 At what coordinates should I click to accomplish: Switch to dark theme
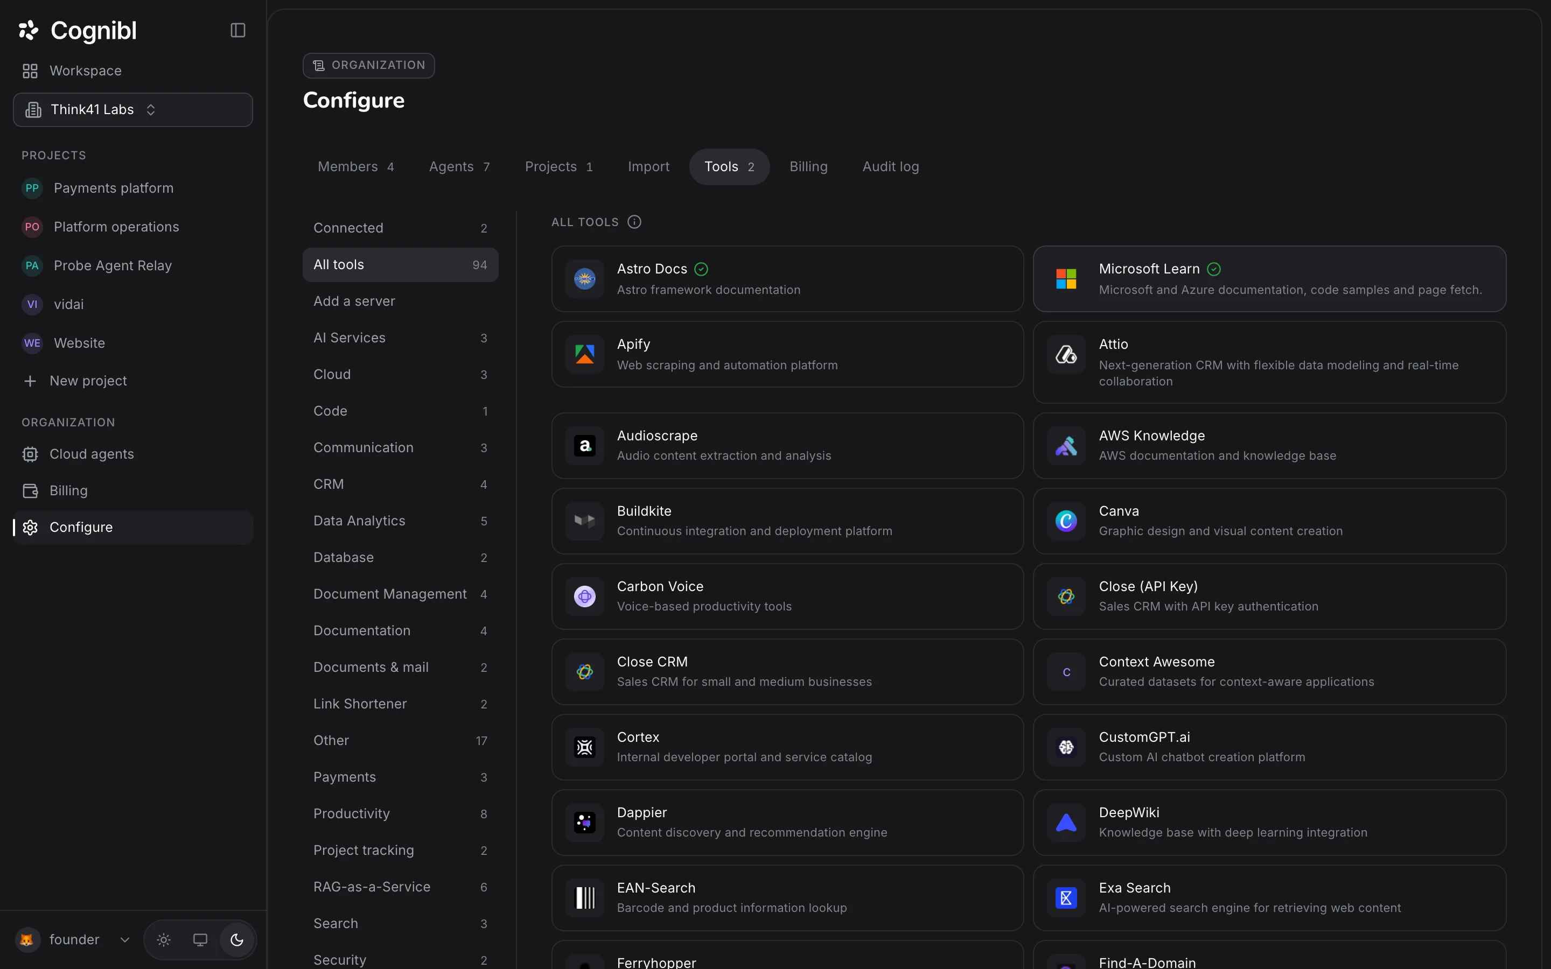pyautogui.click(x=236, y=939)
